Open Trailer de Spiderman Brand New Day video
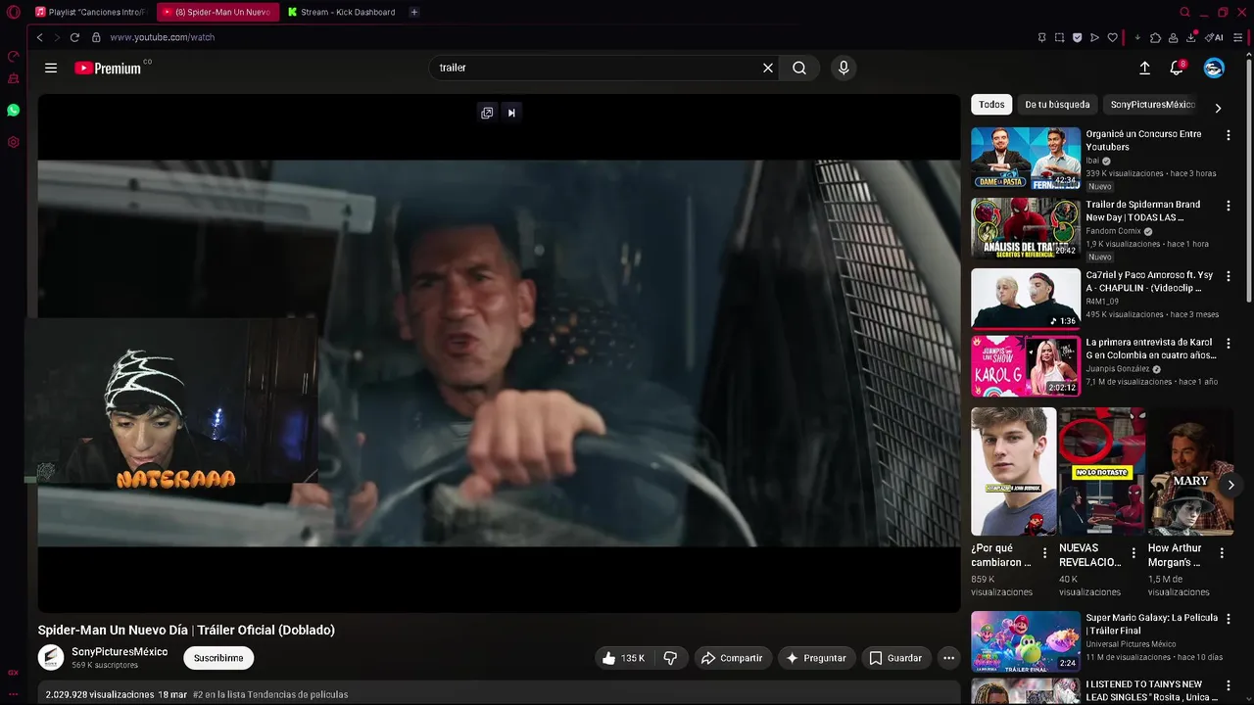This screenshot has width=1254, height=705. pos(1026,228)
